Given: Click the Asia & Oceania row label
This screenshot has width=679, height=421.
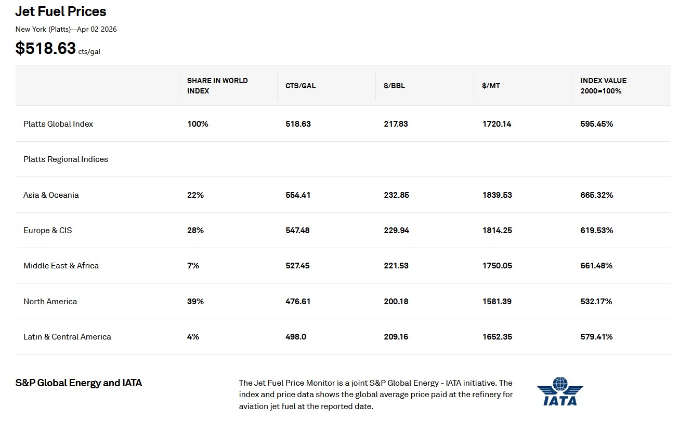Looking at the screenshot, I should (x=51, y=195).
